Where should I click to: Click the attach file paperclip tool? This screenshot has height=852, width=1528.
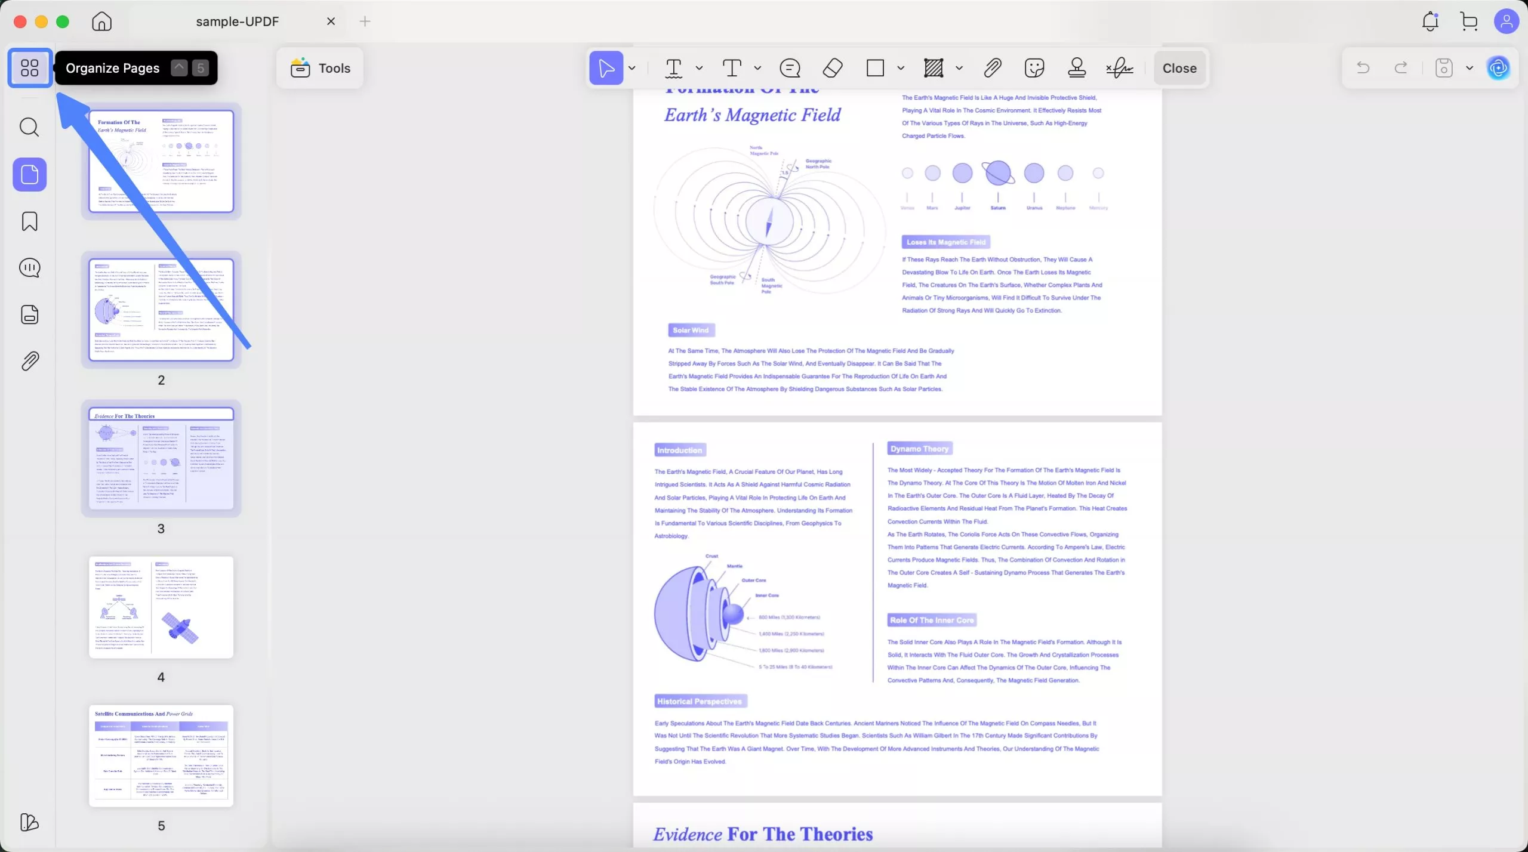(992, 68)
